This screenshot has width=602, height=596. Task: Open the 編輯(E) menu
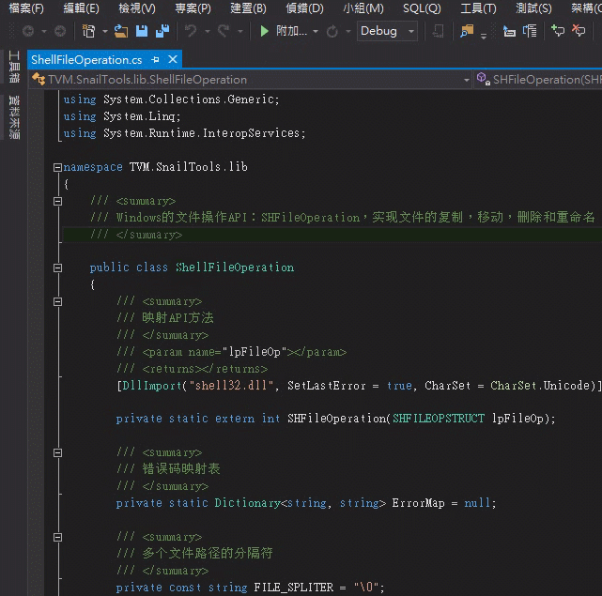tap(81, 8)
